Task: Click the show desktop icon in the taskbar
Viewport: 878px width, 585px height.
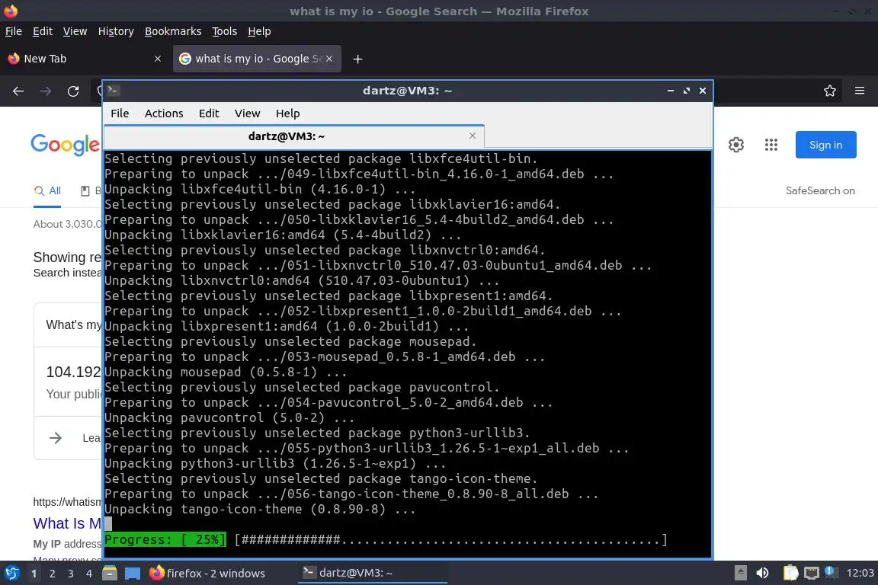Action: coord(133,574)
